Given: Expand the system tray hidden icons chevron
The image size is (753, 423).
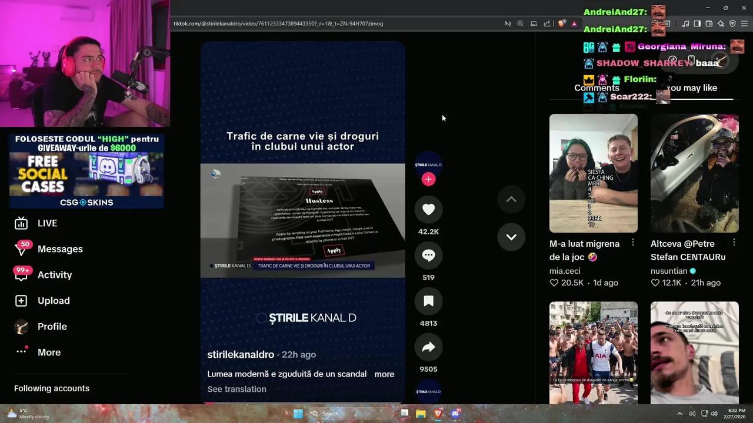Looking at the screenshot, I should point(679,414).
